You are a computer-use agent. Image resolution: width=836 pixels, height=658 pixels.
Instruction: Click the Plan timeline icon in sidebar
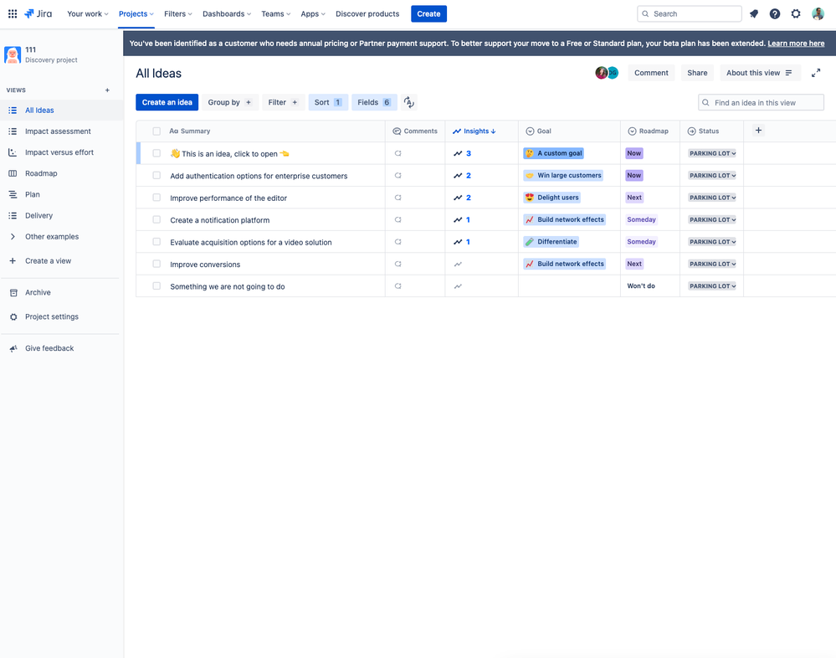13,194
